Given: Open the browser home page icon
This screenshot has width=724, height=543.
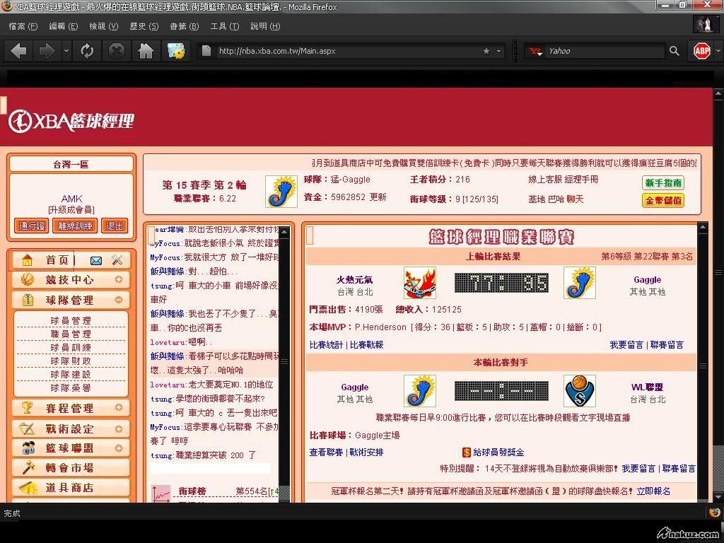Looking at the screenshot, I should (146, 51).
